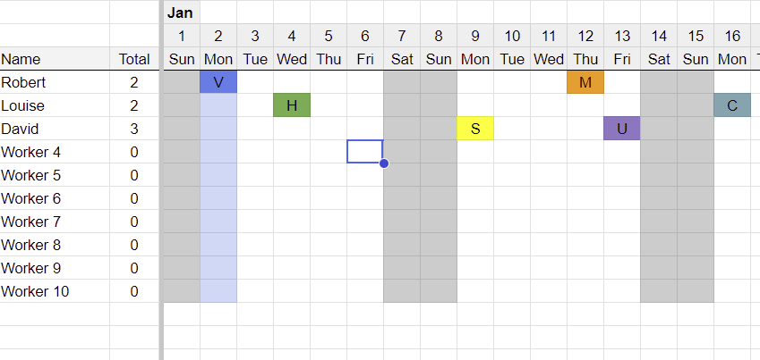Click the blue V cell in Robert's row

coord(218,82)
